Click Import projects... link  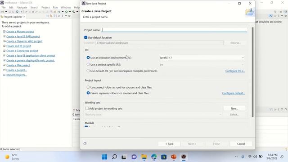coord(17,75)
